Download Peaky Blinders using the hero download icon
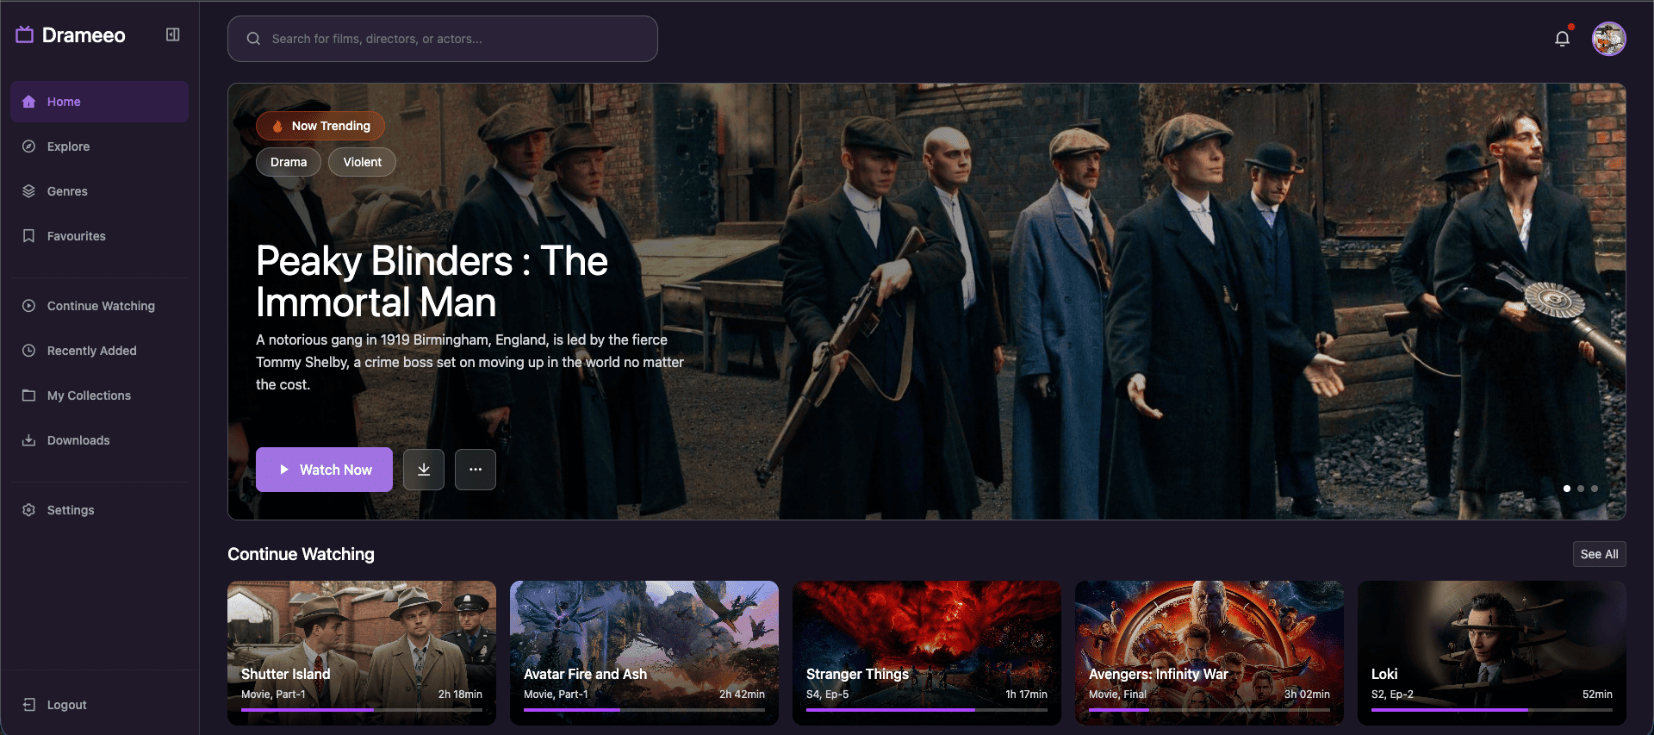Image resolution: width=1654 pixels, height=735 pixels. pyautogui.click(x=424, y=470)
